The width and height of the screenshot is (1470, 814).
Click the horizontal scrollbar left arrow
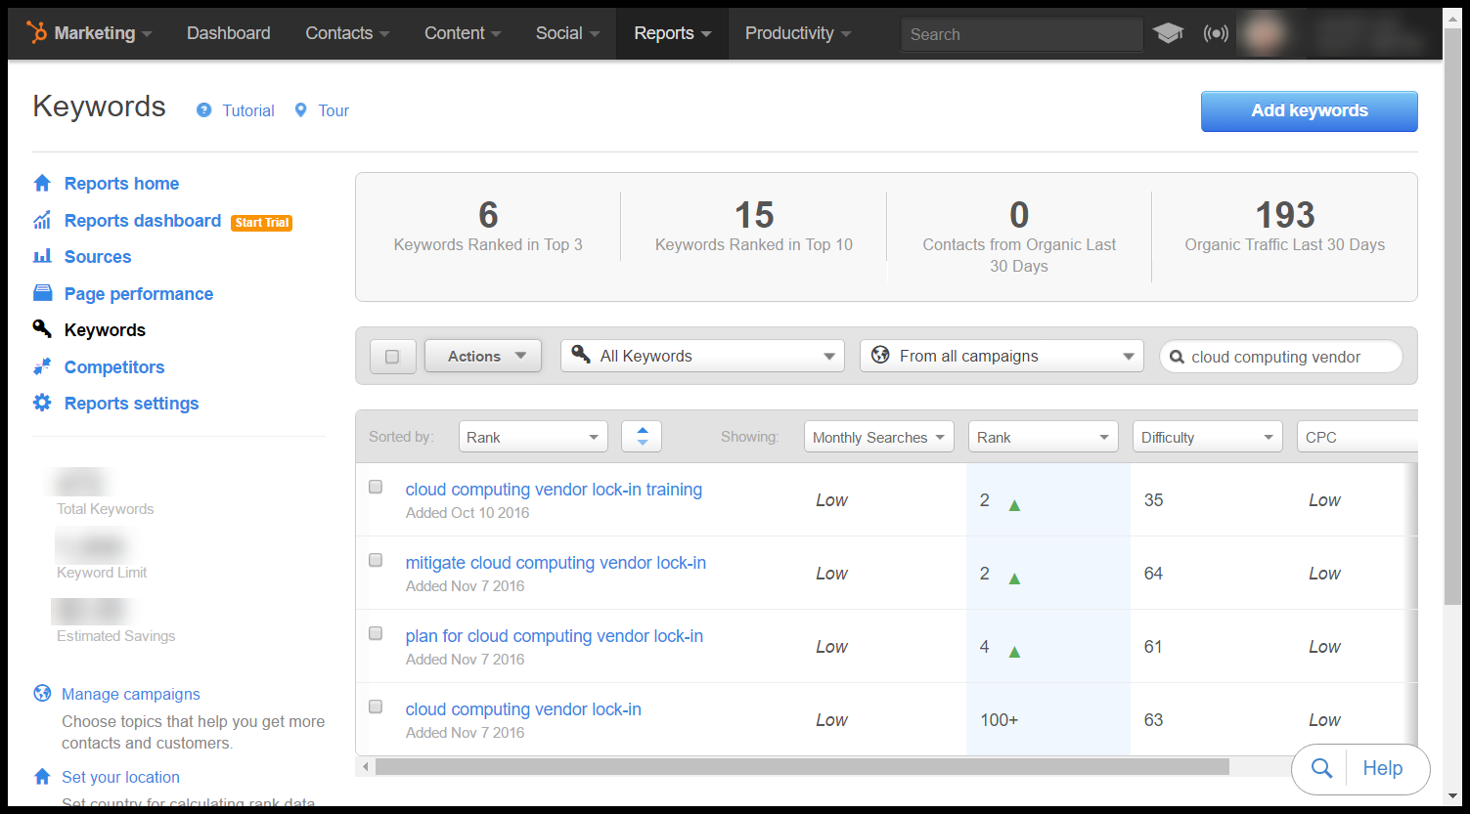pyautogui.click(x=366, y=767)
